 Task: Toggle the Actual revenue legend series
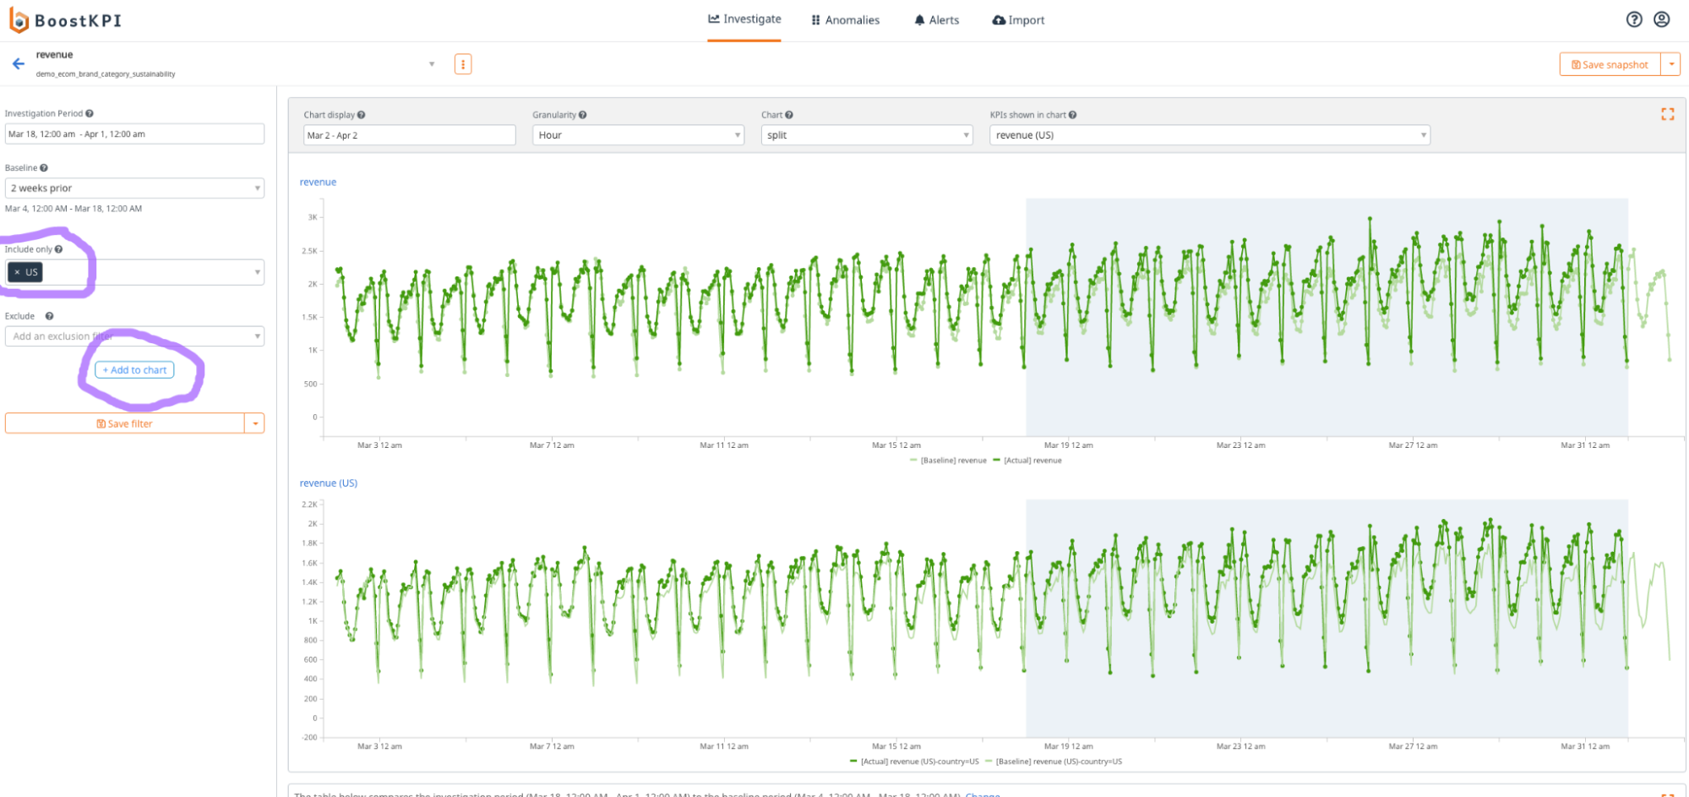point(1027,461)
